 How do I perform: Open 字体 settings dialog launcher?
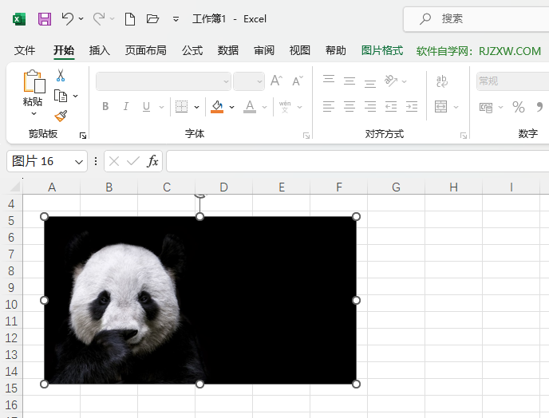click(306, 136)
